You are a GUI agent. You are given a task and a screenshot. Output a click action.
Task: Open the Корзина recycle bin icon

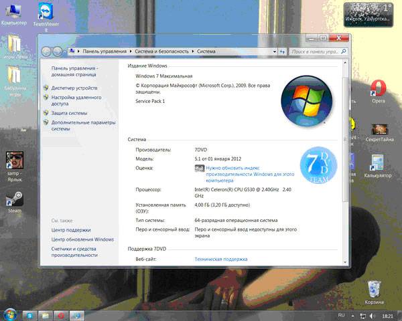pos(375,290)
